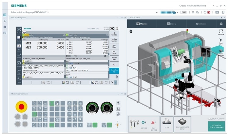Image resolution: width=228 pixels, height=135 pixels.
Task: Switch to the Library tab in 3D simulation
Action: tap(172, 24)
